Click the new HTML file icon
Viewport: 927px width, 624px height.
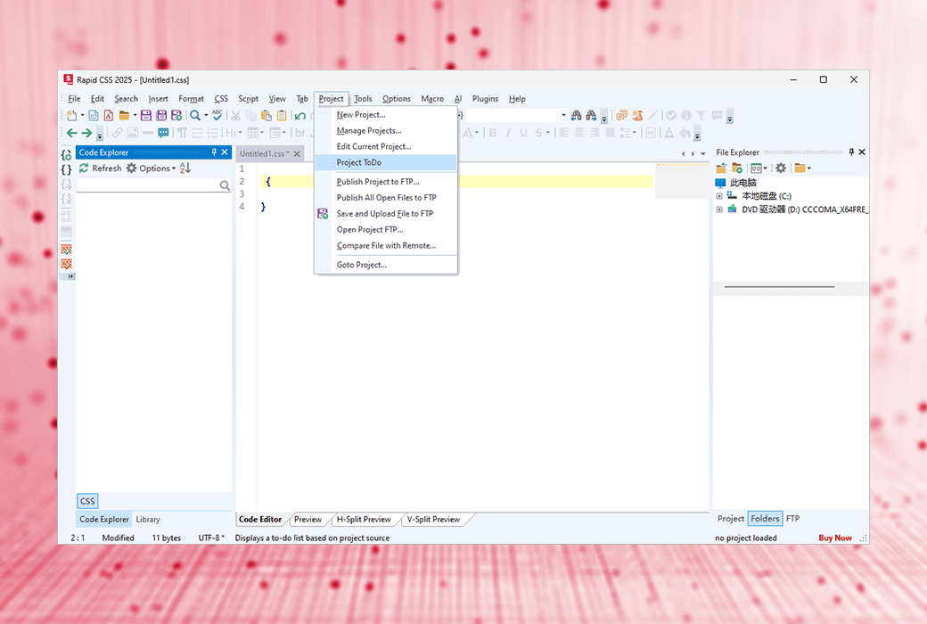(94, 115)
